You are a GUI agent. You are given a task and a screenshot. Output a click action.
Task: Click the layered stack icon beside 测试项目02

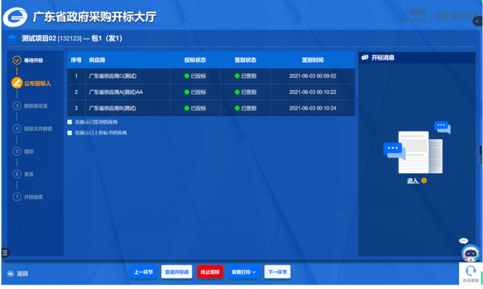11,39
